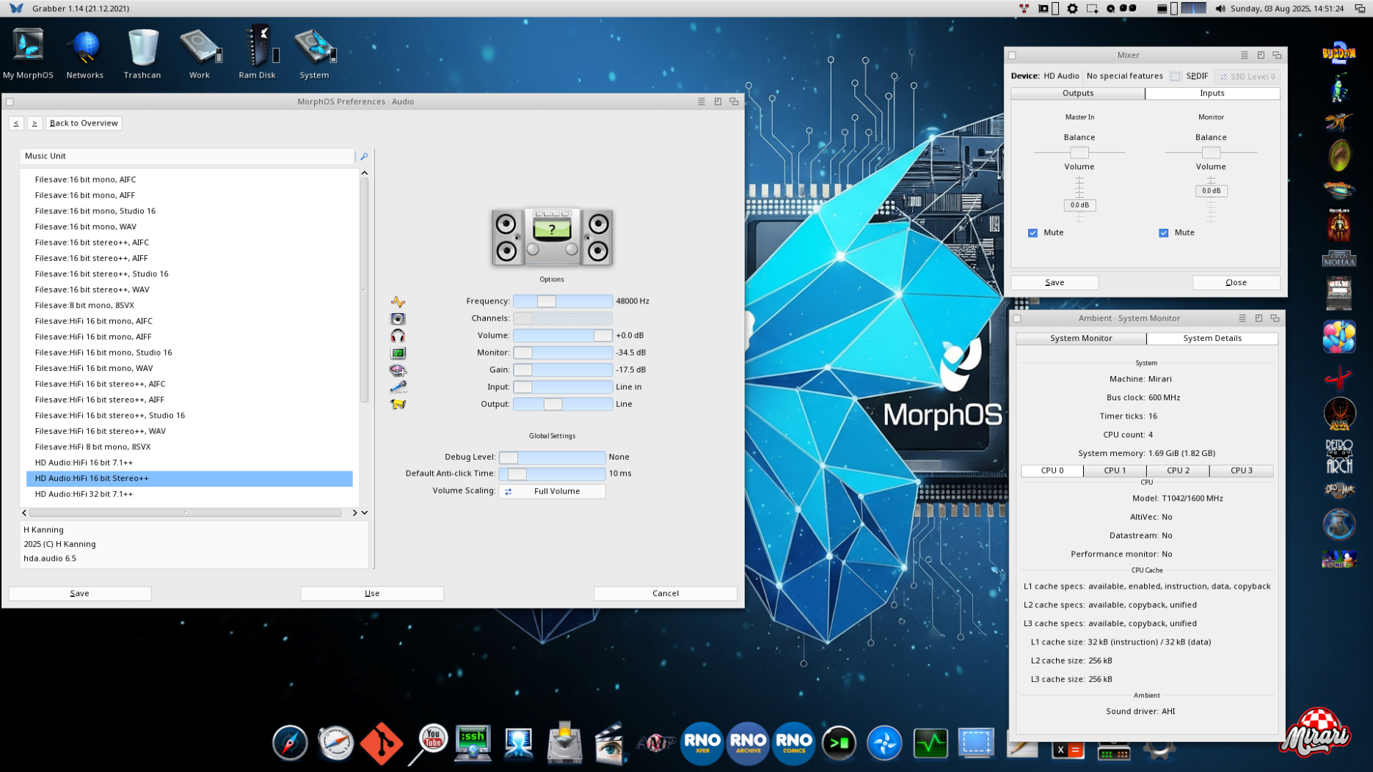Launch the clapperboard eye dock icon
Screen dimensions: 1373x772
(609, 743)
